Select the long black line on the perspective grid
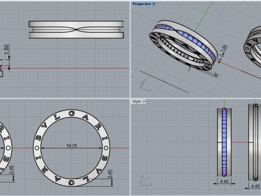The height and width of the screenshot is (196, 261). pyautogui.click(x=164, y=82)
